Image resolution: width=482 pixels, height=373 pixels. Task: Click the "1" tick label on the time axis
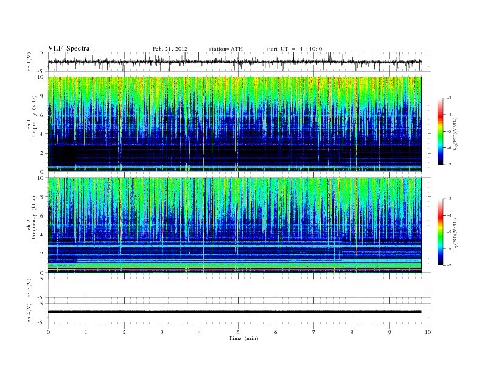[86, 332]
